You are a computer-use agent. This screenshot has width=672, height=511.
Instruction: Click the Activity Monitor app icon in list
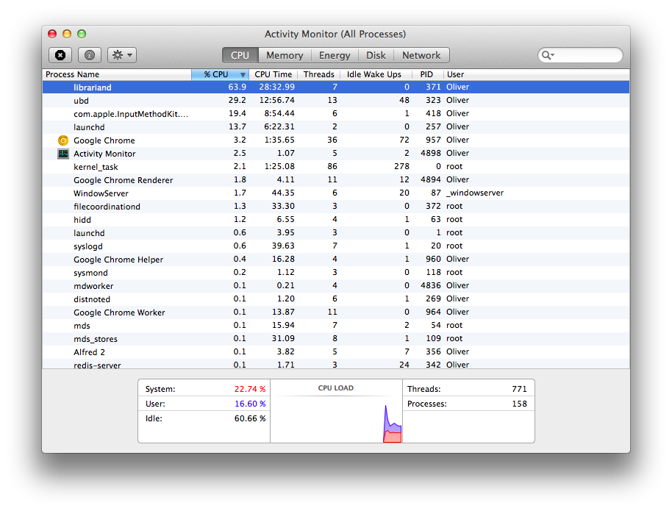63,154
